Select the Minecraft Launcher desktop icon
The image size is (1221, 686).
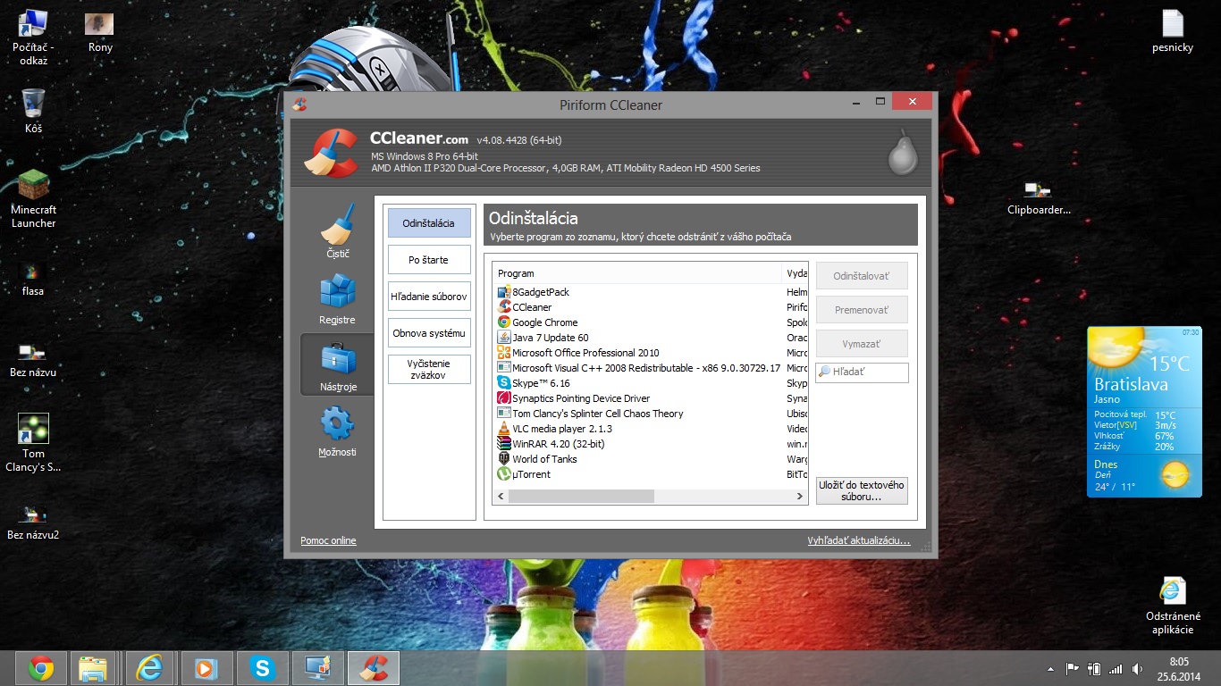tap(33, 198)
